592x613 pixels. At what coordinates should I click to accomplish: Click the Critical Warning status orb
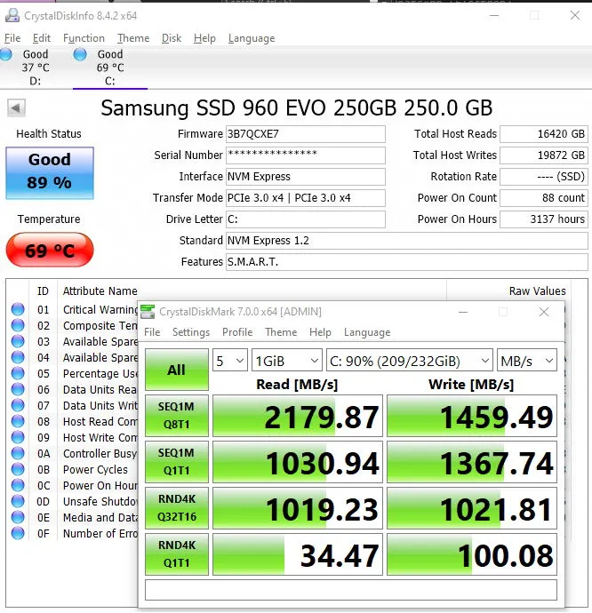[18, 310]
